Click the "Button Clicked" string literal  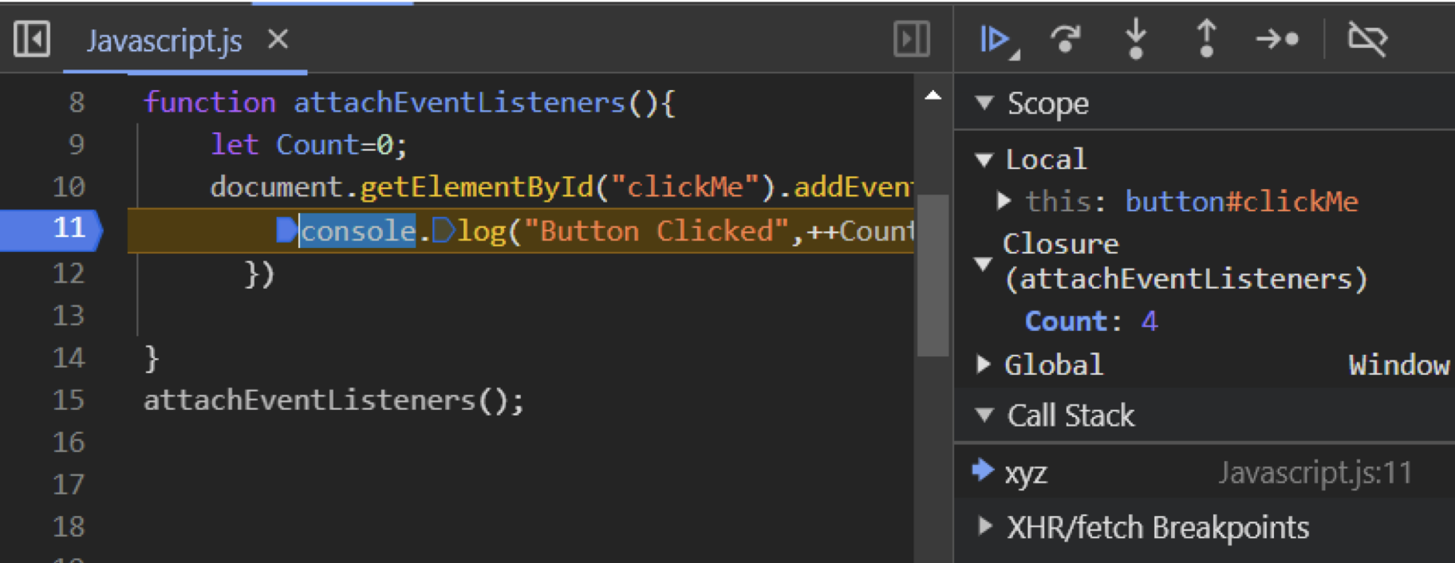[x=657, y=231]
